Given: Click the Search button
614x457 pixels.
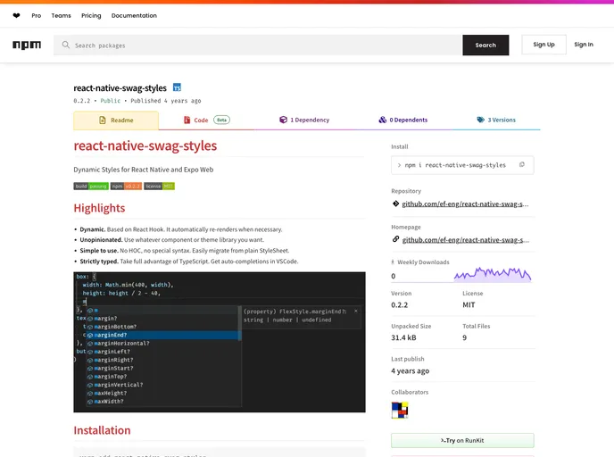Looking at the screenshot, I should [x=485, y=45].
